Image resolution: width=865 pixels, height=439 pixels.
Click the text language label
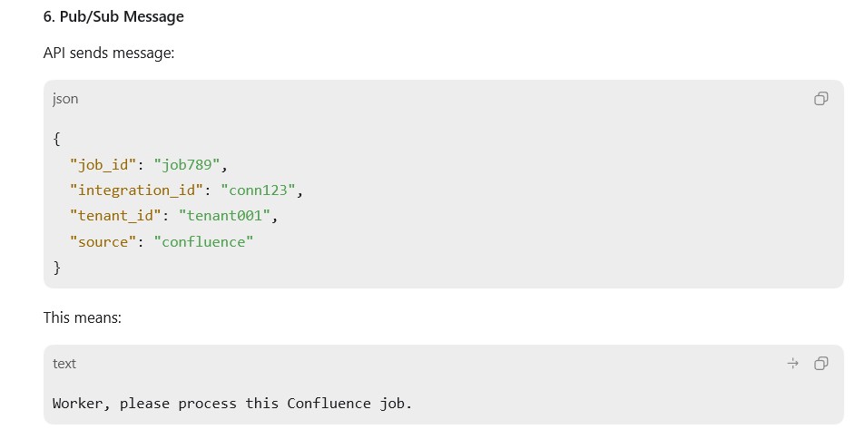[x=64, y=364]
